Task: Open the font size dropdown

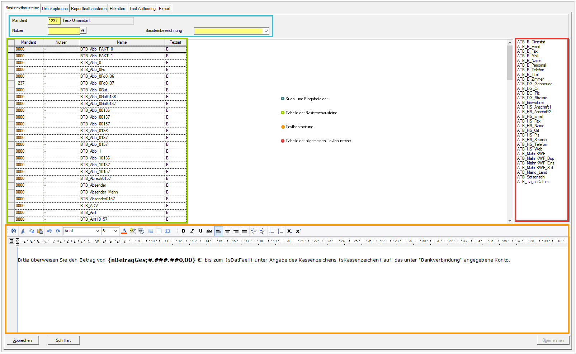Action: point(115,231)
